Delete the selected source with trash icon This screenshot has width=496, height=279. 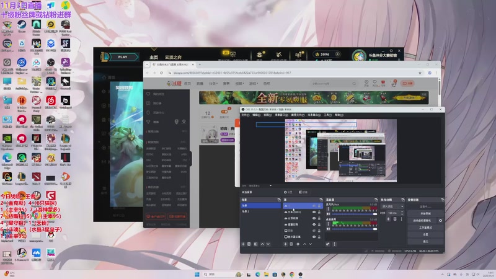[291, 244]
